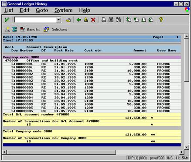Click the mountain picture icon in the application toolbar
Viewport: 191px width, 162px height.
(7, 29)
